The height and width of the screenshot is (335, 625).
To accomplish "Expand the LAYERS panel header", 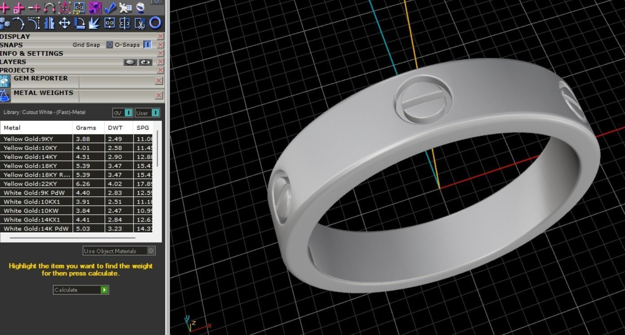I will click(13, 62).
